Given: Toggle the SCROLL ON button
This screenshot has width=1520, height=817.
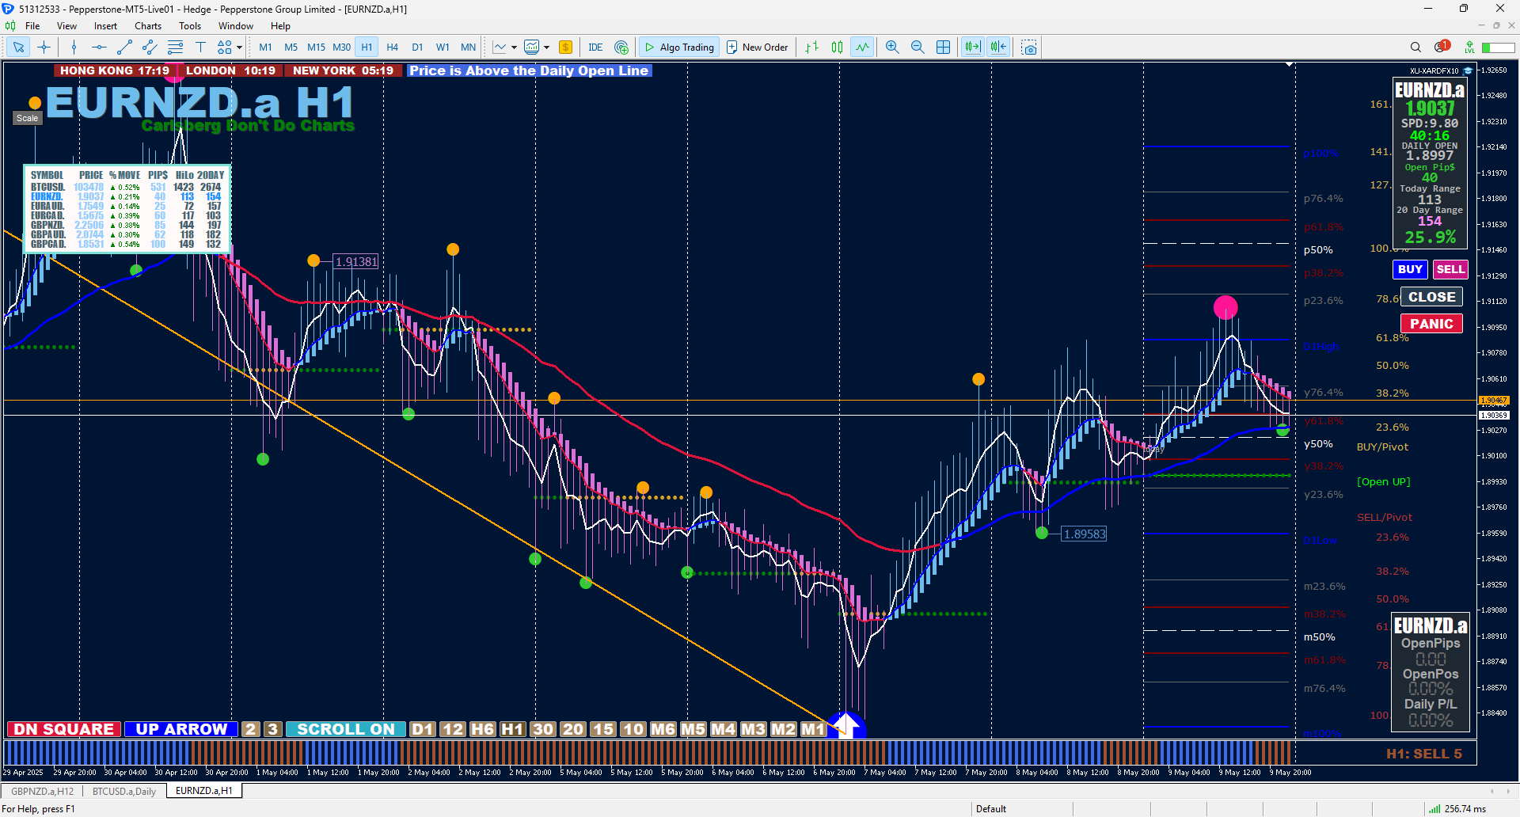Looking at the screenshot, I should (346, 729).
